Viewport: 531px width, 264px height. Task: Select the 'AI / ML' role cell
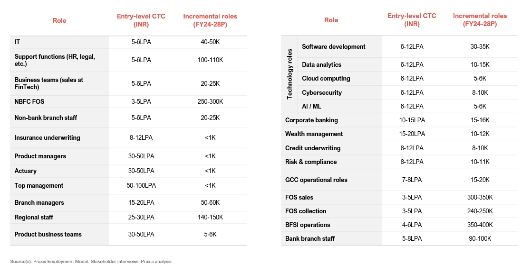tap(312, 106)
